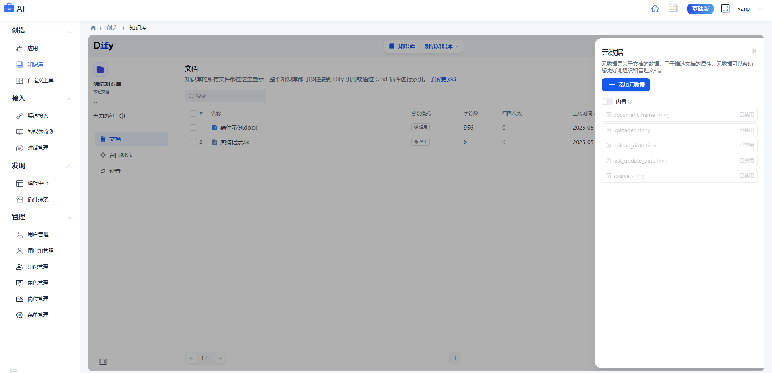Click the 内置 help info icon
Image resolution: width=772 pixels, height=373 pixels.
(630, 102)
